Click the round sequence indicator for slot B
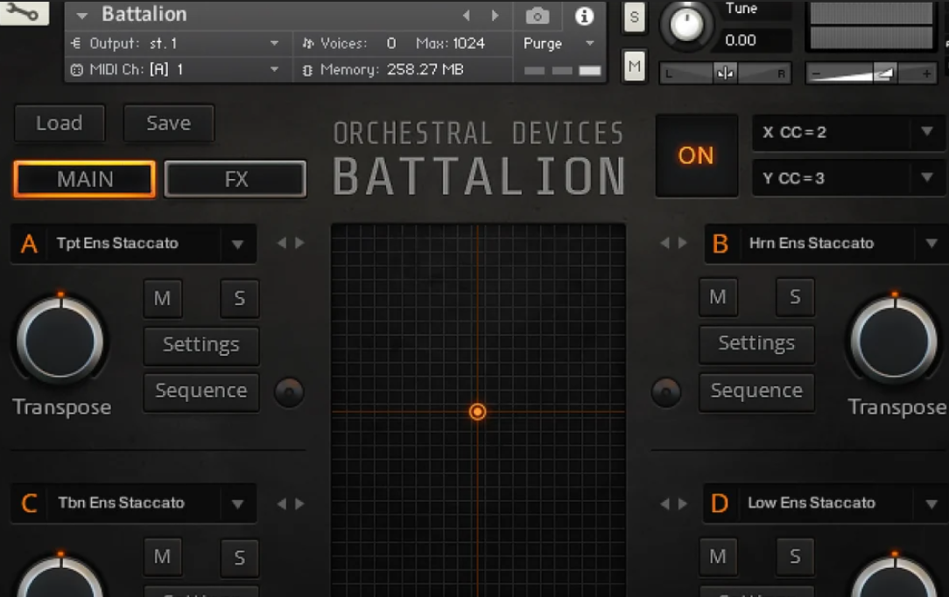This screenshot has height=597, width=949. [666, 392]
